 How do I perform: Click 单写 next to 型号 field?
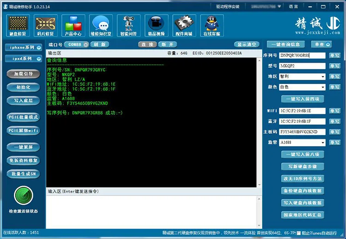pyautogui.click(x=335, y=66)
